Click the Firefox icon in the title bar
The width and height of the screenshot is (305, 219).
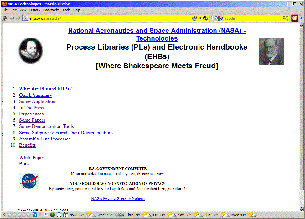(x=4, y=4)
